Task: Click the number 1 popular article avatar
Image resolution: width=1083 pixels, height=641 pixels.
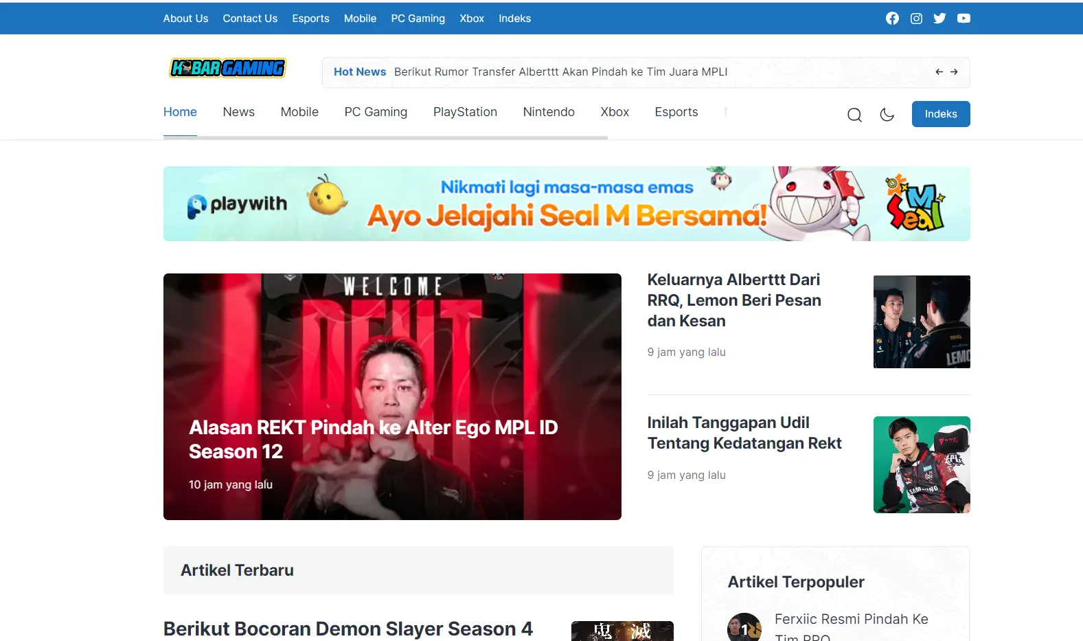Action: [x=744, y=627]
